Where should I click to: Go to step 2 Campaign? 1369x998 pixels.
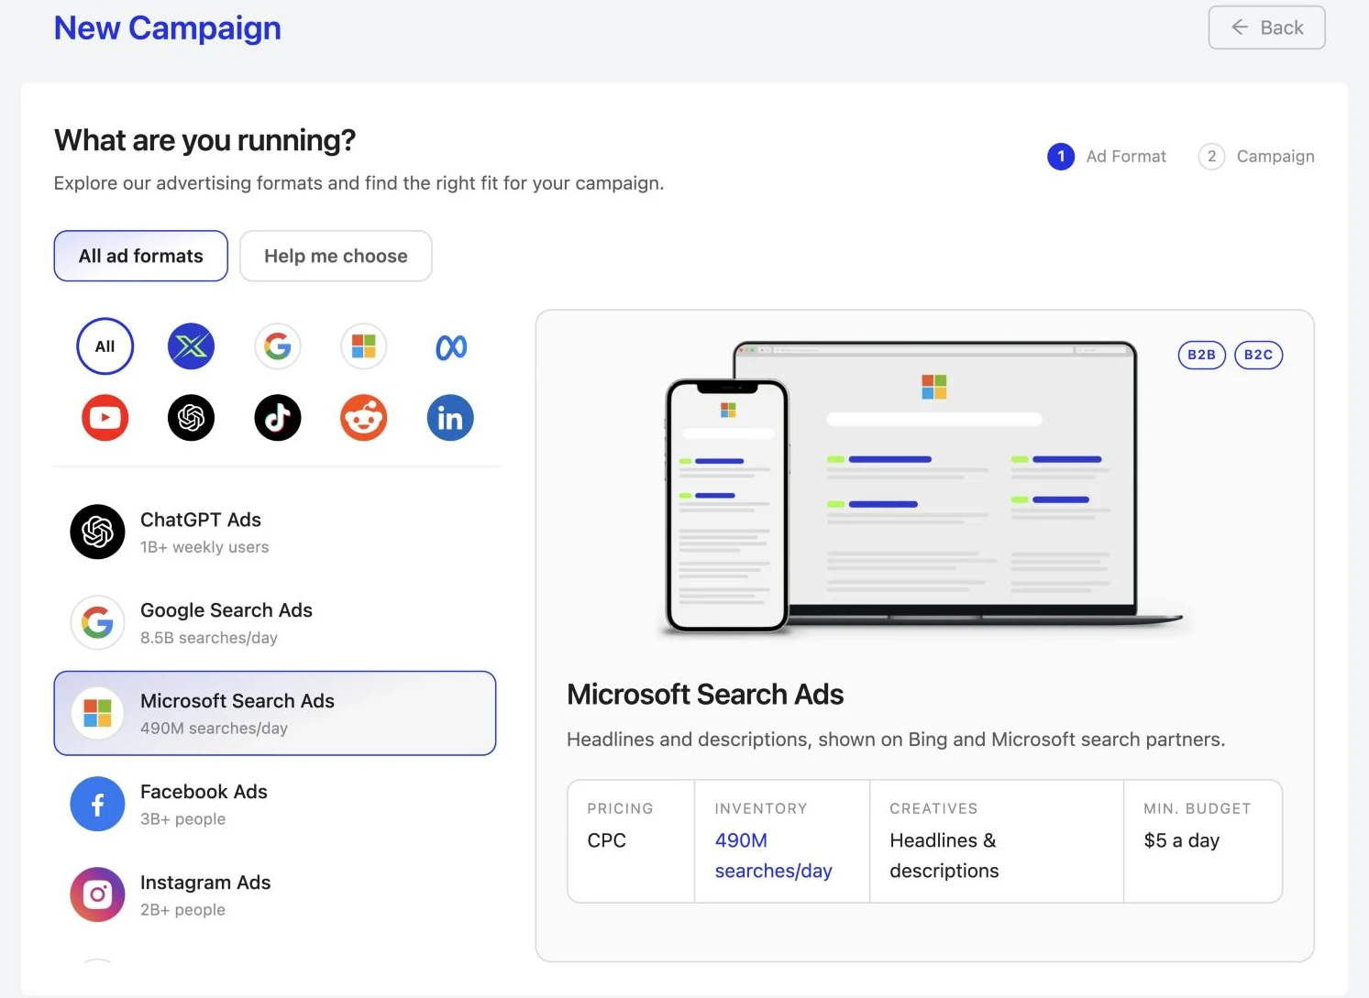(1256, 157)
